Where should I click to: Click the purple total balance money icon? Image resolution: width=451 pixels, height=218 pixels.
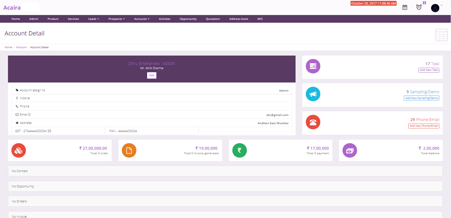click(350, 151)
